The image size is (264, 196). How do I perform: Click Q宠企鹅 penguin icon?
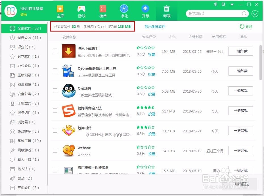point(68,91)
